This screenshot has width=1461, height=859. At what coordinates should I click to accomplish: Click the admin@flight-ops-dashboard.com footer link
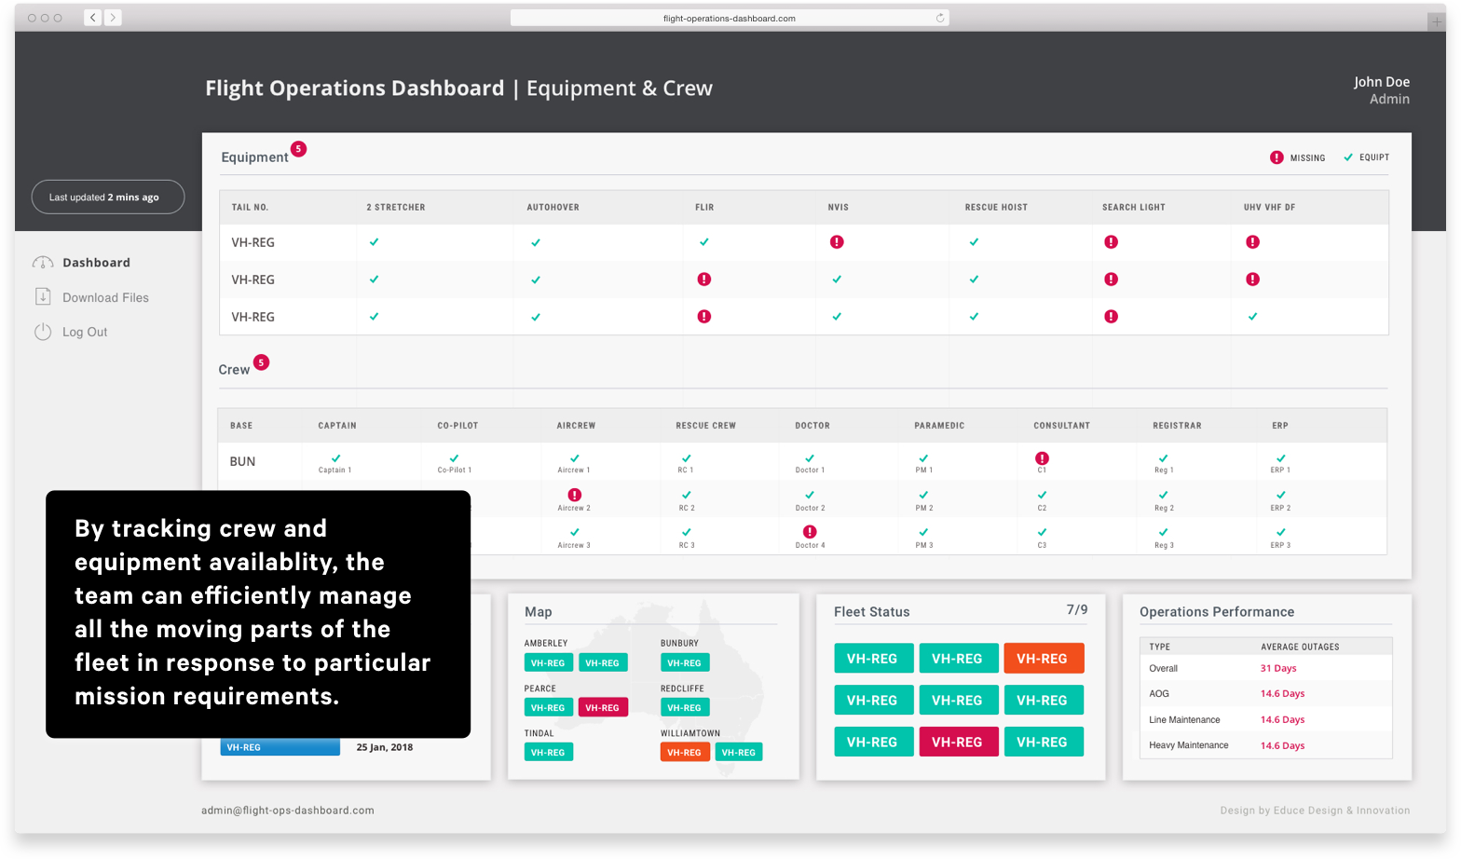click(x=288, y=811)
